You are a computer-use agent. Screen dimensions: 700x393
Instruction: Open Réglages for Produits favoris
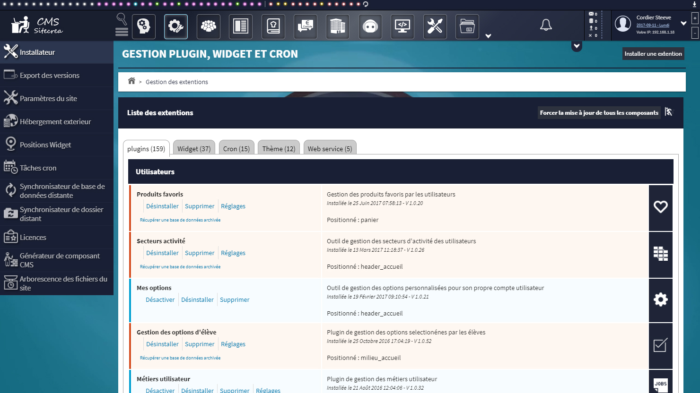click(233, 206)
